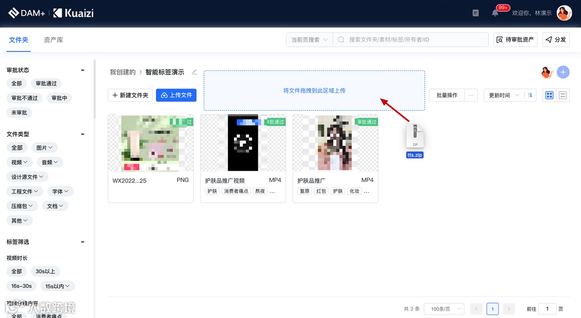Click the 化妆 tag on 护肤品推广 card

pyautogui.click(x=355, y=191)
